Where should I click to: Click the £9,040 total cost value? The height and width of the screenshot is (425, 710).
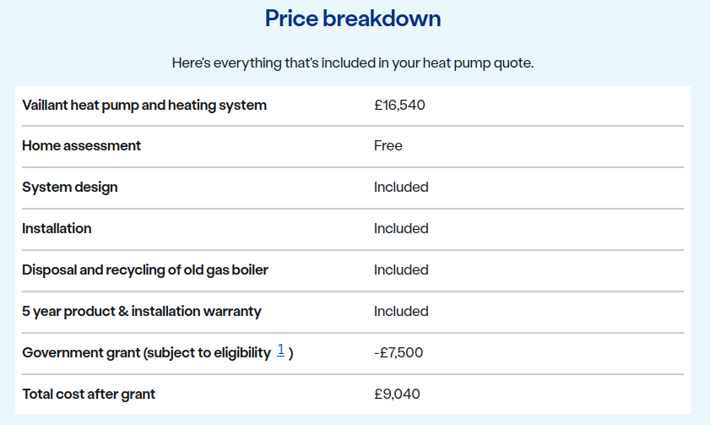[397, 394]
